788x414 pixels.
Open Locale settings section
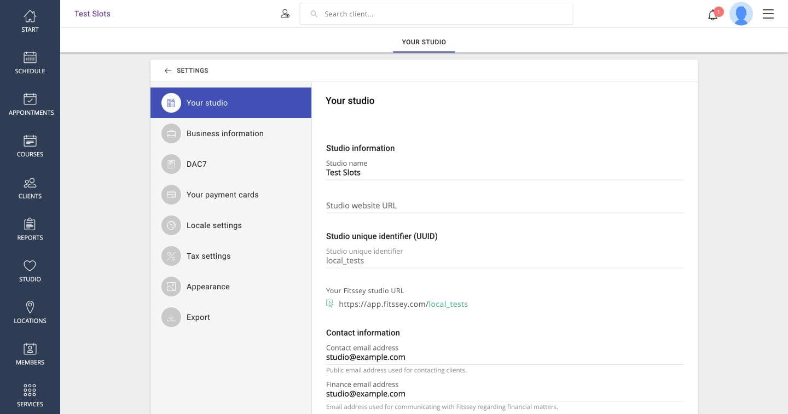(231, 225)
